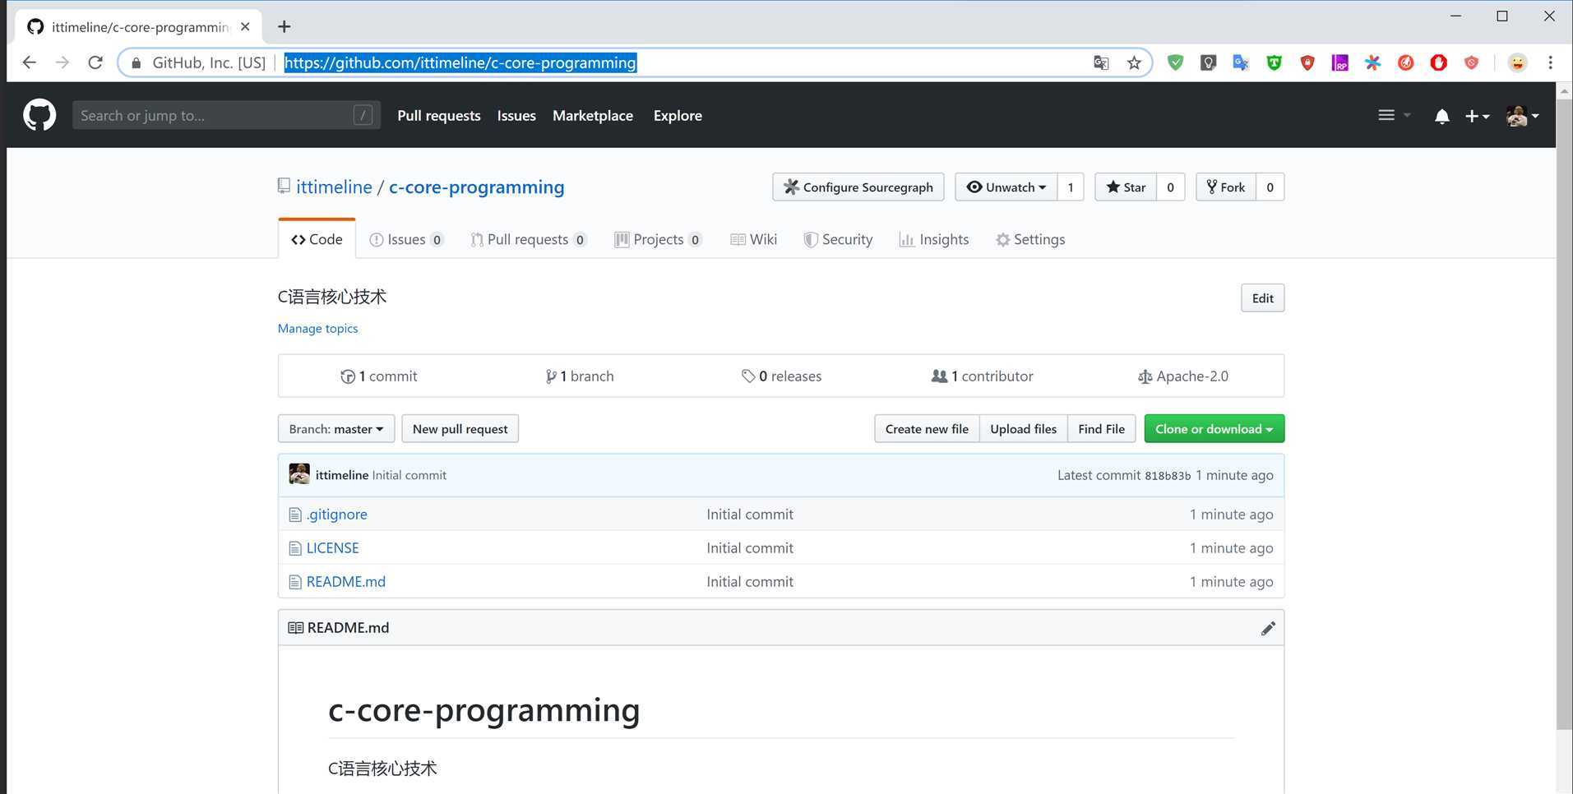Reload the page
This screenshot has height=794, width=1573.
coord(95,62)
